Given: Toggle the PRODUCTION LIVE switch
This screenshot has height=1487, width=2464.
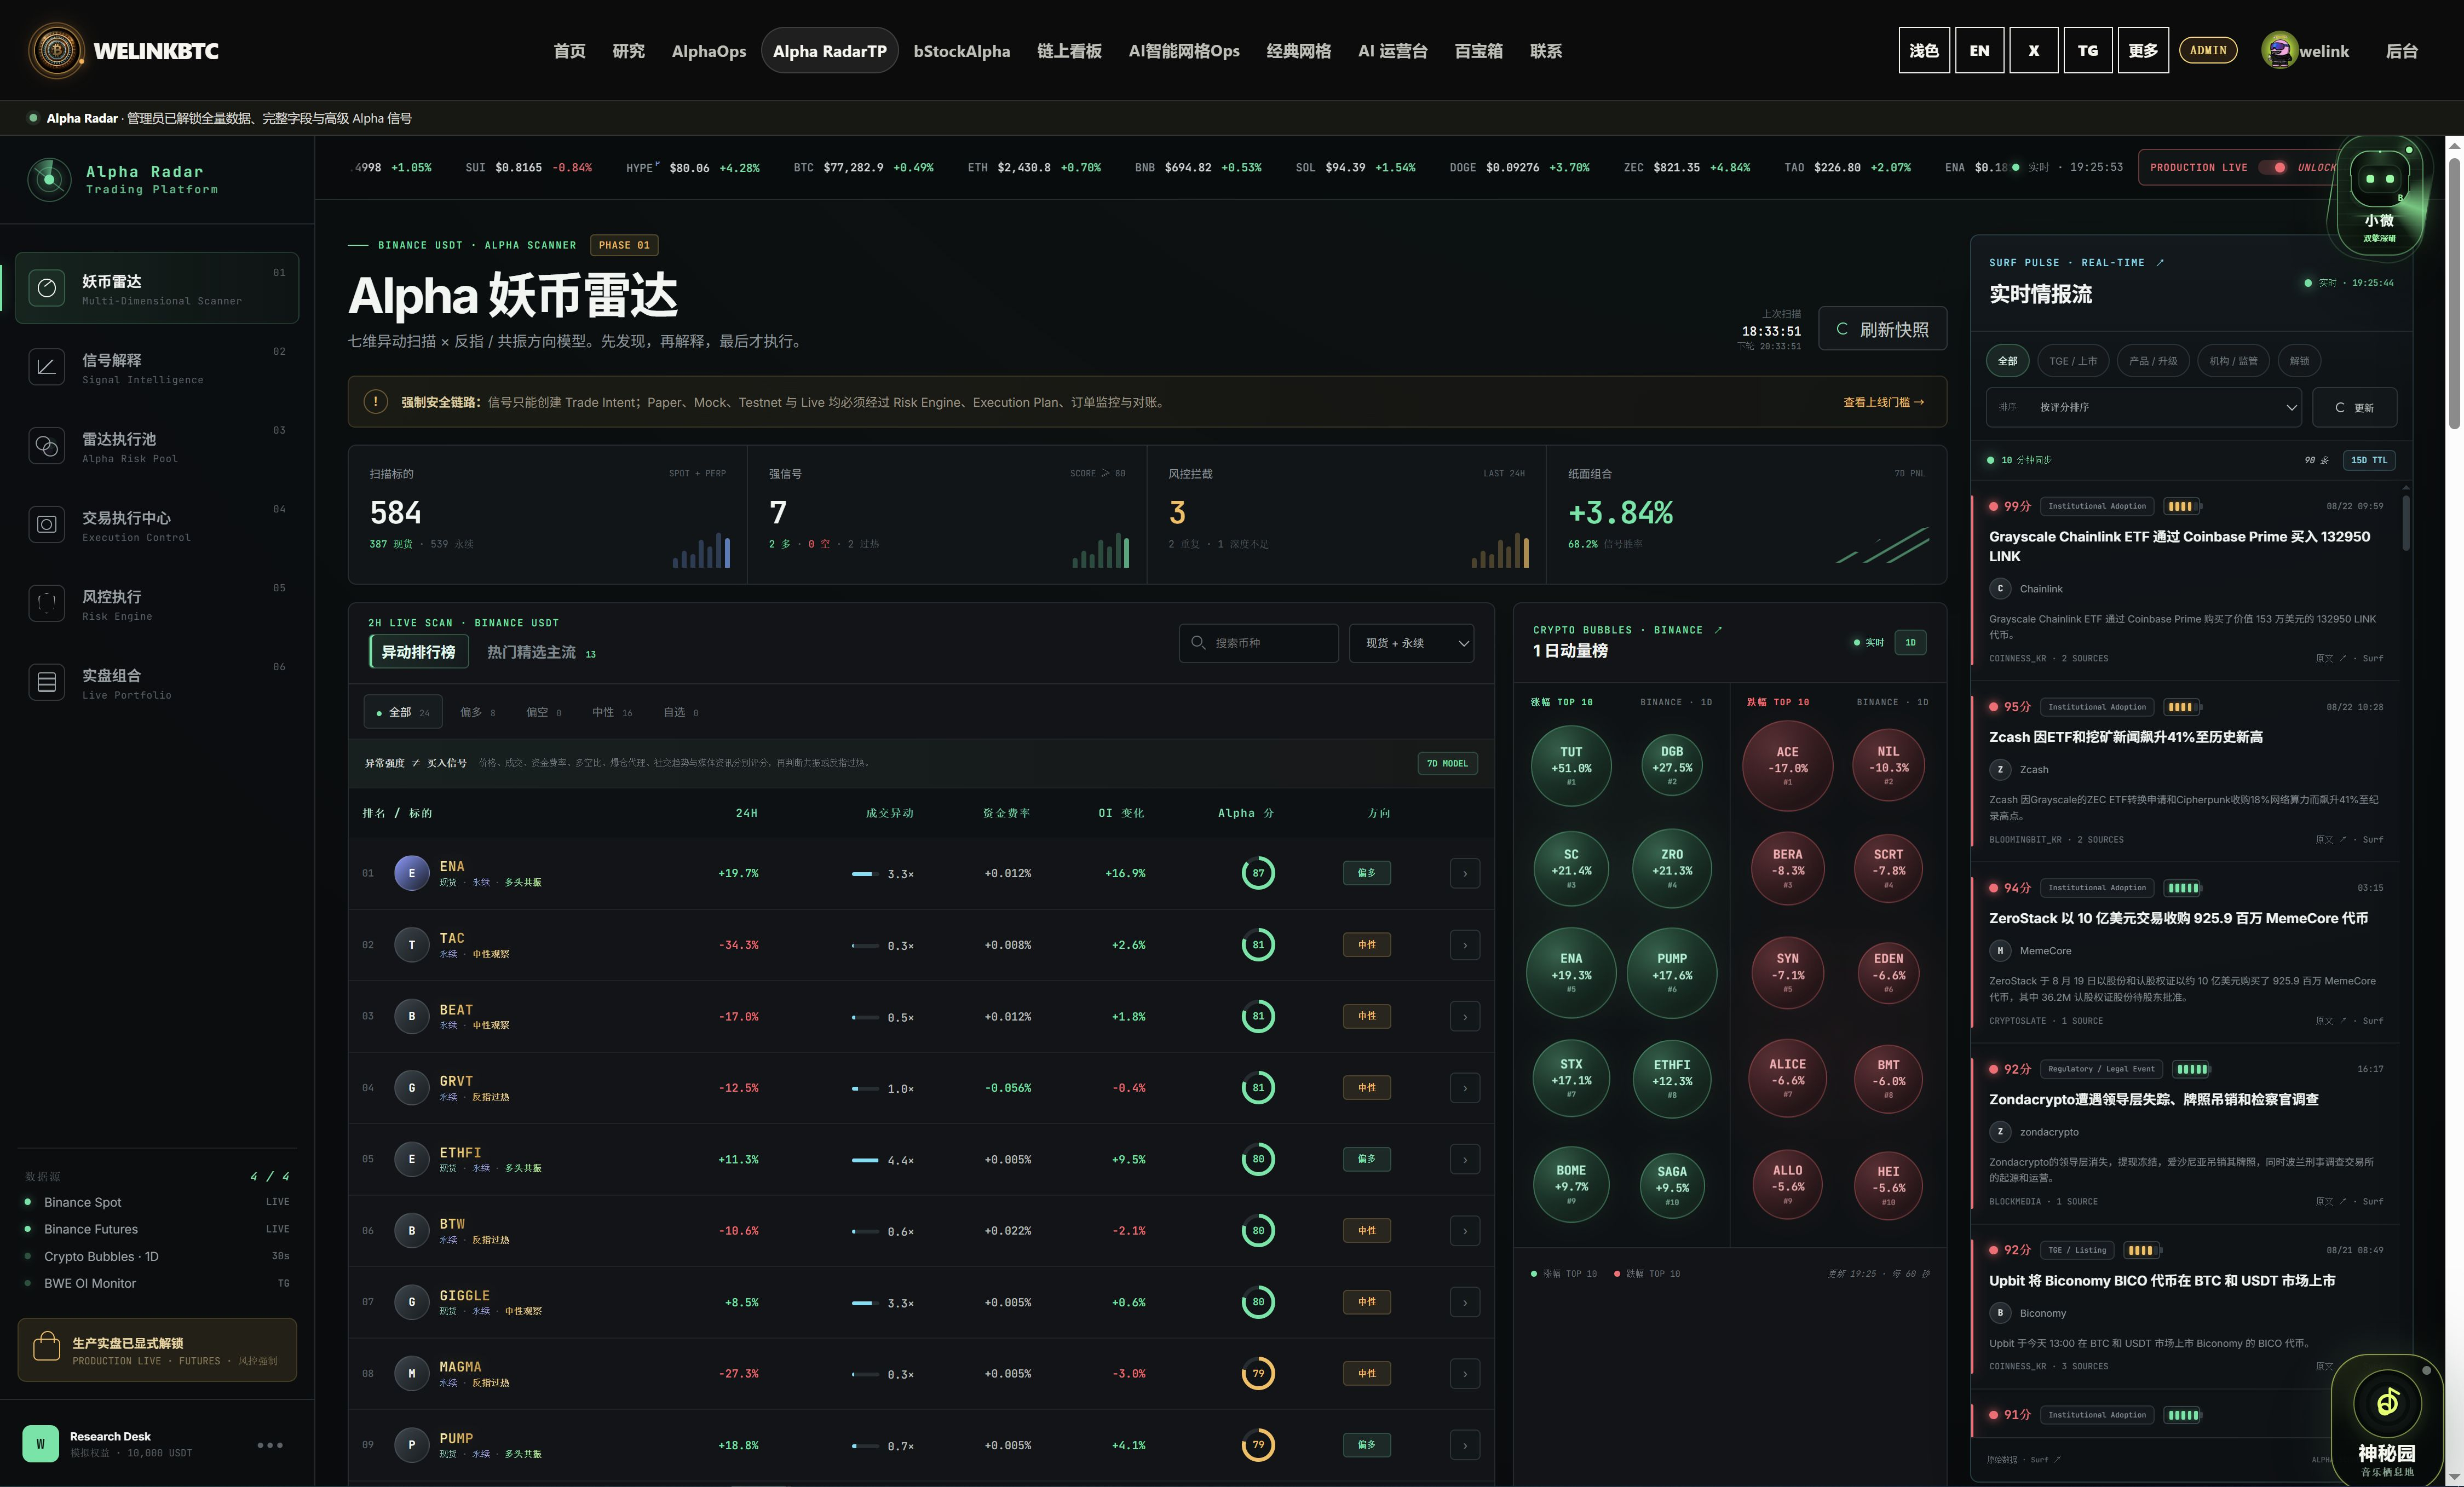Looking at the screenshot, I should tap(2273, 168).
